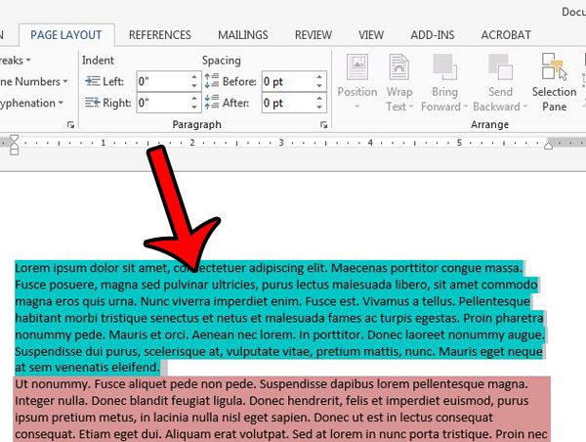586x442 pixels.
Task: Increase Spacing After value
Action: (x=319, y=98)
